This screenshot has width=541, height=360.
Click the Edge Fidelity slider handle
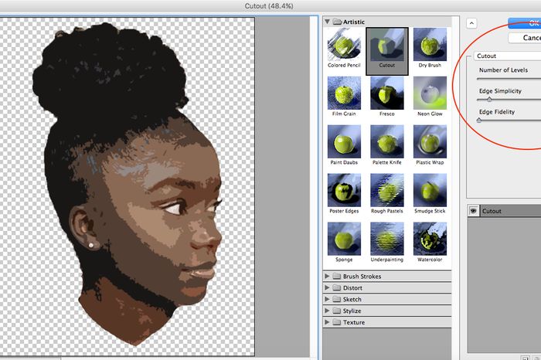(x=479, y=121)
